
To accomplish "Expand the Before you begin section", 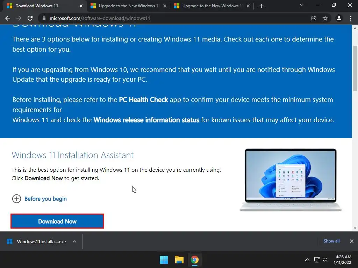I will click(x=39, y=199).
